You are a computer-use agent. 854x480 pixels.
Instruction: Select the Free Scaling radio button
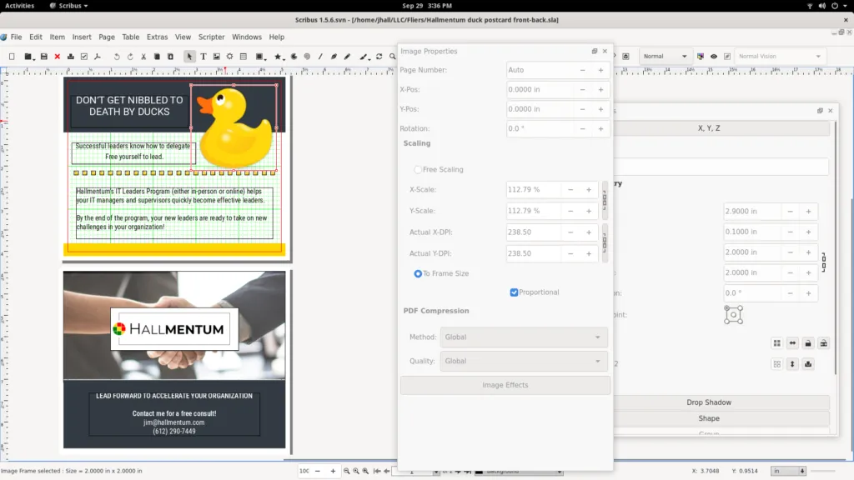point(418,169)
